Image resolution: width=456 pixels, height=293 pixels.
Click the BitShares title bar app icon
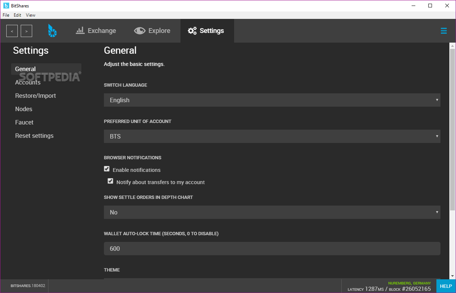coord(6,6)
